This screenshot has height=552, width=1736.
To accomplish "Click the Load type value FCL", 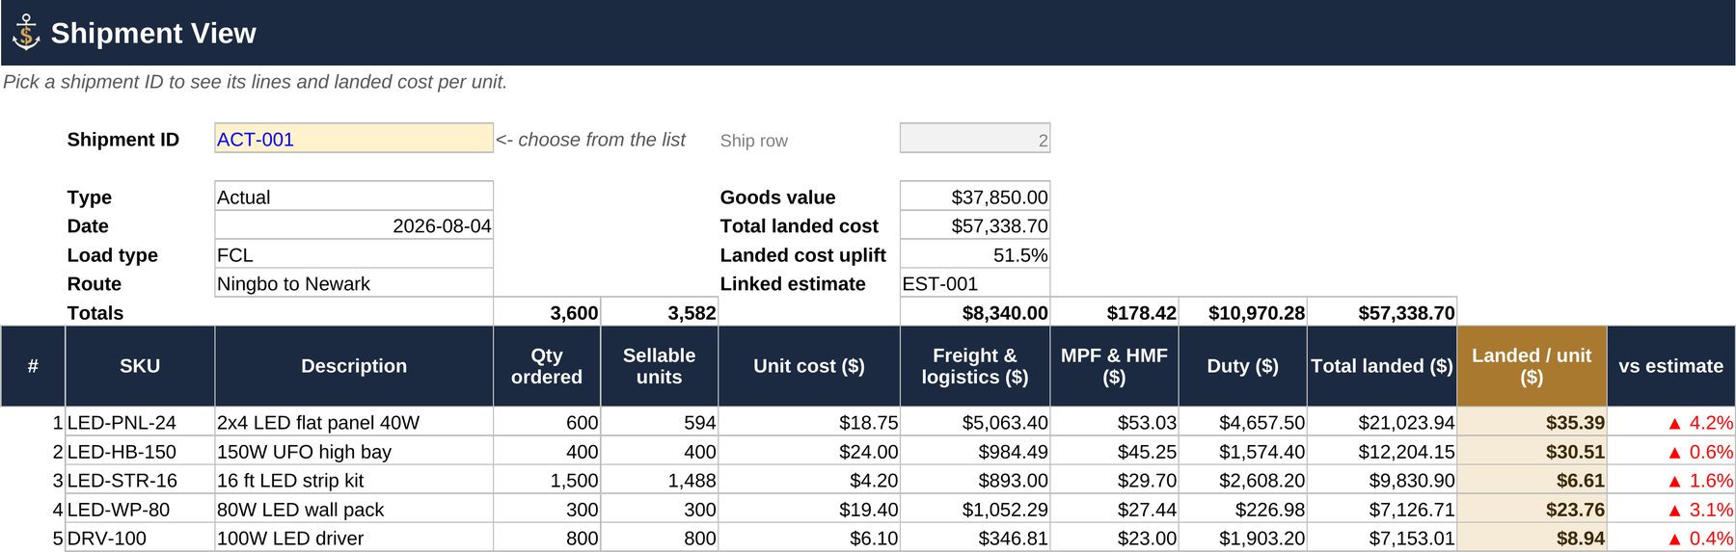I will click(x=354, y=254).
